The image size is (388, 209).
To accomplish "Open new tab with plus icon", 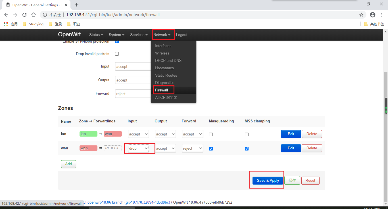I will click(77, 5).
